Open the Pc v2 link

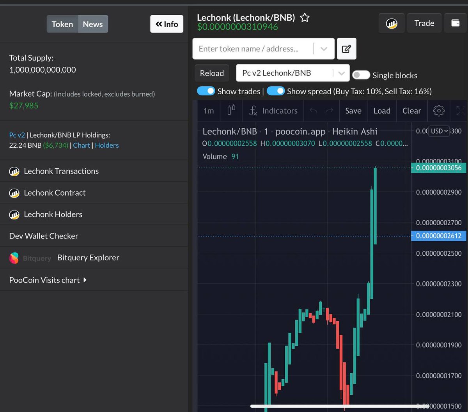coord(17,135)
